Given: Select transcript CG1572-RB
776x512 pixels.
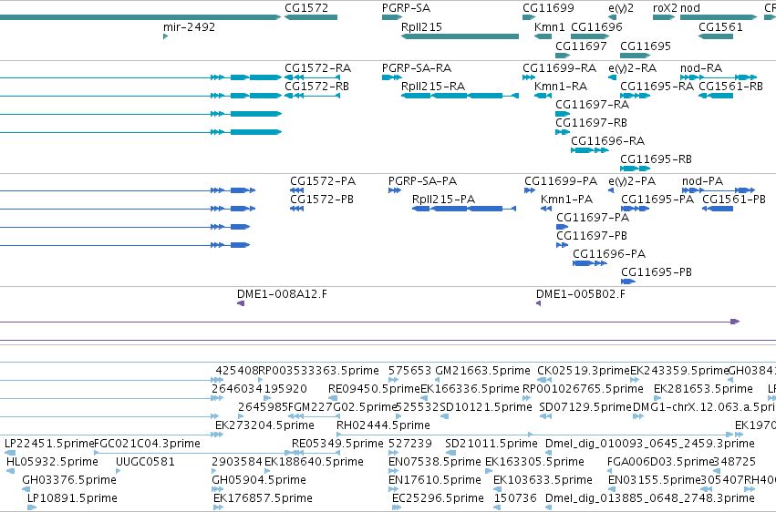Looking at the screenshot, I should click(x=316, y=86).
